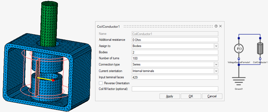Click the Additional resistance field
This screenshot has width=268, height=112.
point(175,40)
